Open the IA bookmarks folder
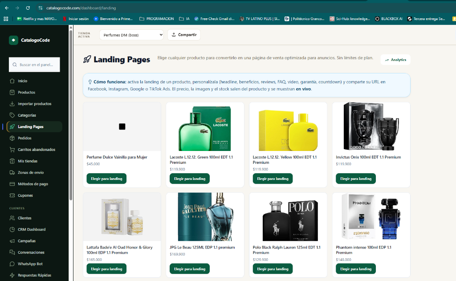The image size is (456, 281). click(184, 19)
